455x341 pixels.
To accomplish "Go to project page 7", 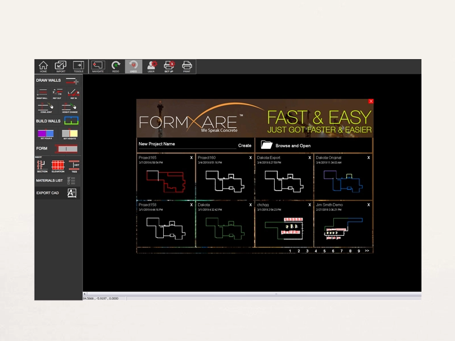I will pyautogui.click(x=342, y=251).
